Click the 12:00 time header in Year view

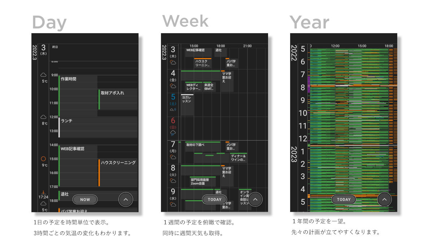click(x=335, y=46)
